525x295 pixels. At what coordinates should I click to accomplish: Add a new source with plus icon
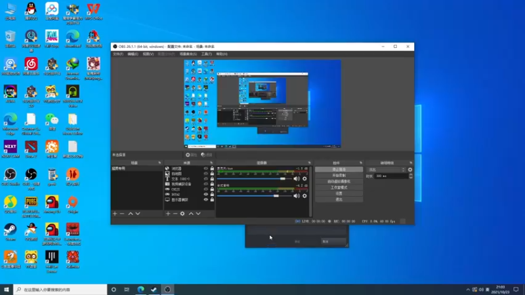pos(168,214)
